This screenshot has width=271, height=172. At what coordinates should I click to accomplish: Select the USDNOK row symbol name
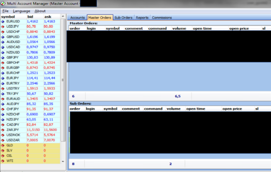point(13,135)
